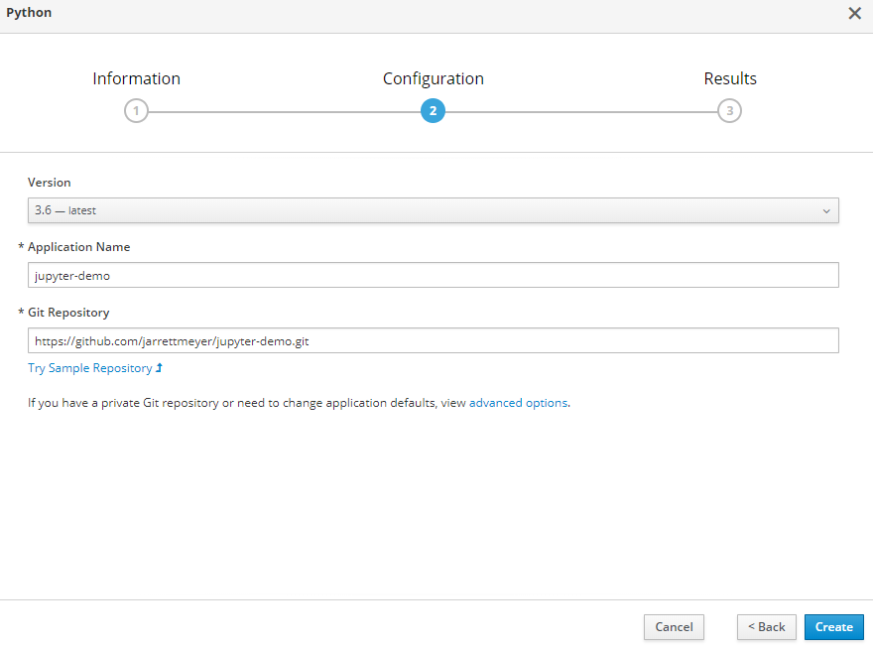This screenshot has height=649, width=873.
Task: Open the Version dropdown showing 3.6 — latest
Action: coord(434,210)
